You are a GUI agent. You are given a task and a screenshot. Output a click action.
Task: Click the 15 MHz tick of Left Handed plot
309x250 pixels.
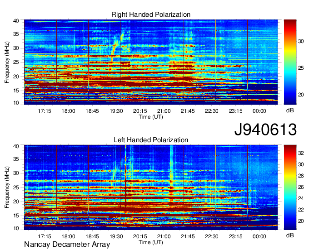(x=16, y=216)
